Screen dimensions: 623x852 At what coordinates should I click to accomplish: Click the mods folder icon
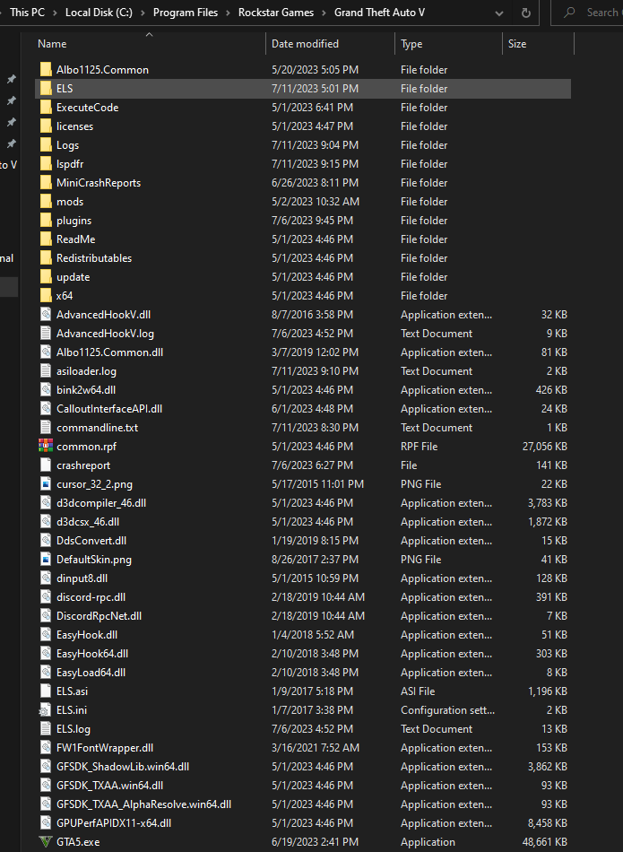pyautogui.click(x=47, y=202)
